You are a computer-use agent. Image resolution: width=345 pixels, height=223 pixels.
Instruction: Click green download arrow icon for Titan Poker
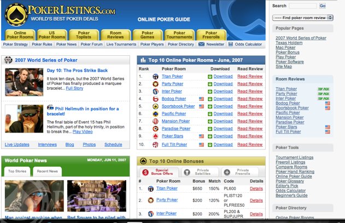(x=210, y=77)
